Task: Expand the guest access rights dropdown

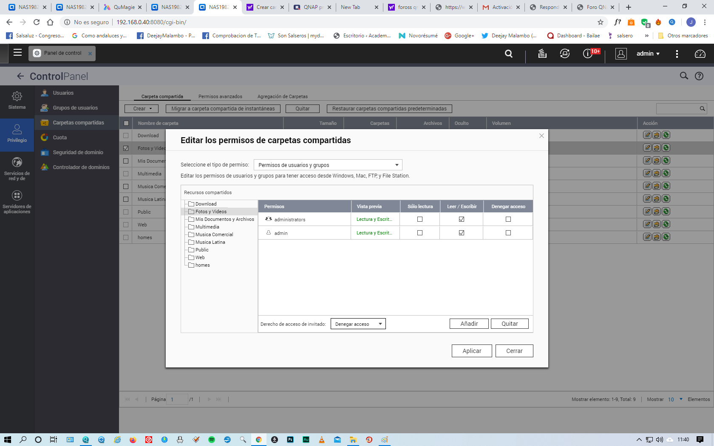Action: [x=358, y=324]
